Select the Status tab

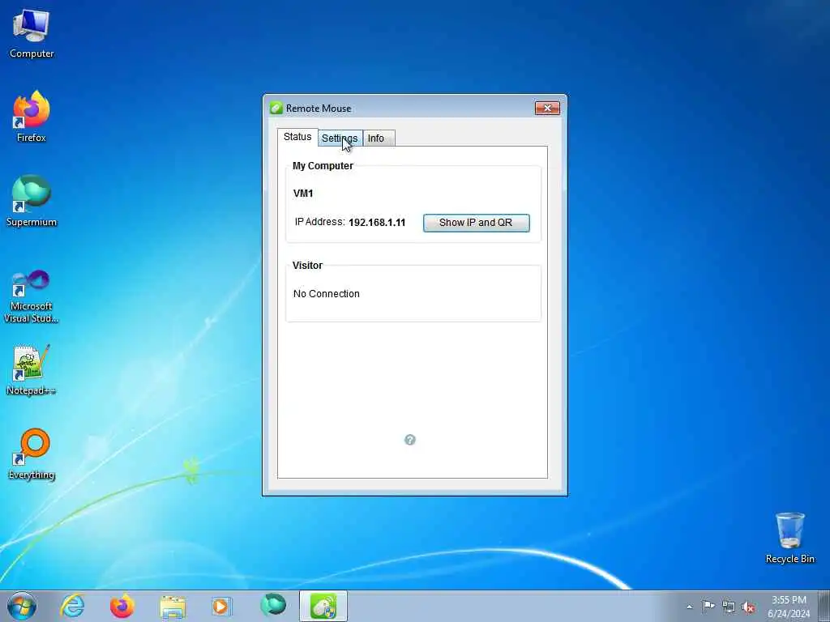click(x=297, y=136)
